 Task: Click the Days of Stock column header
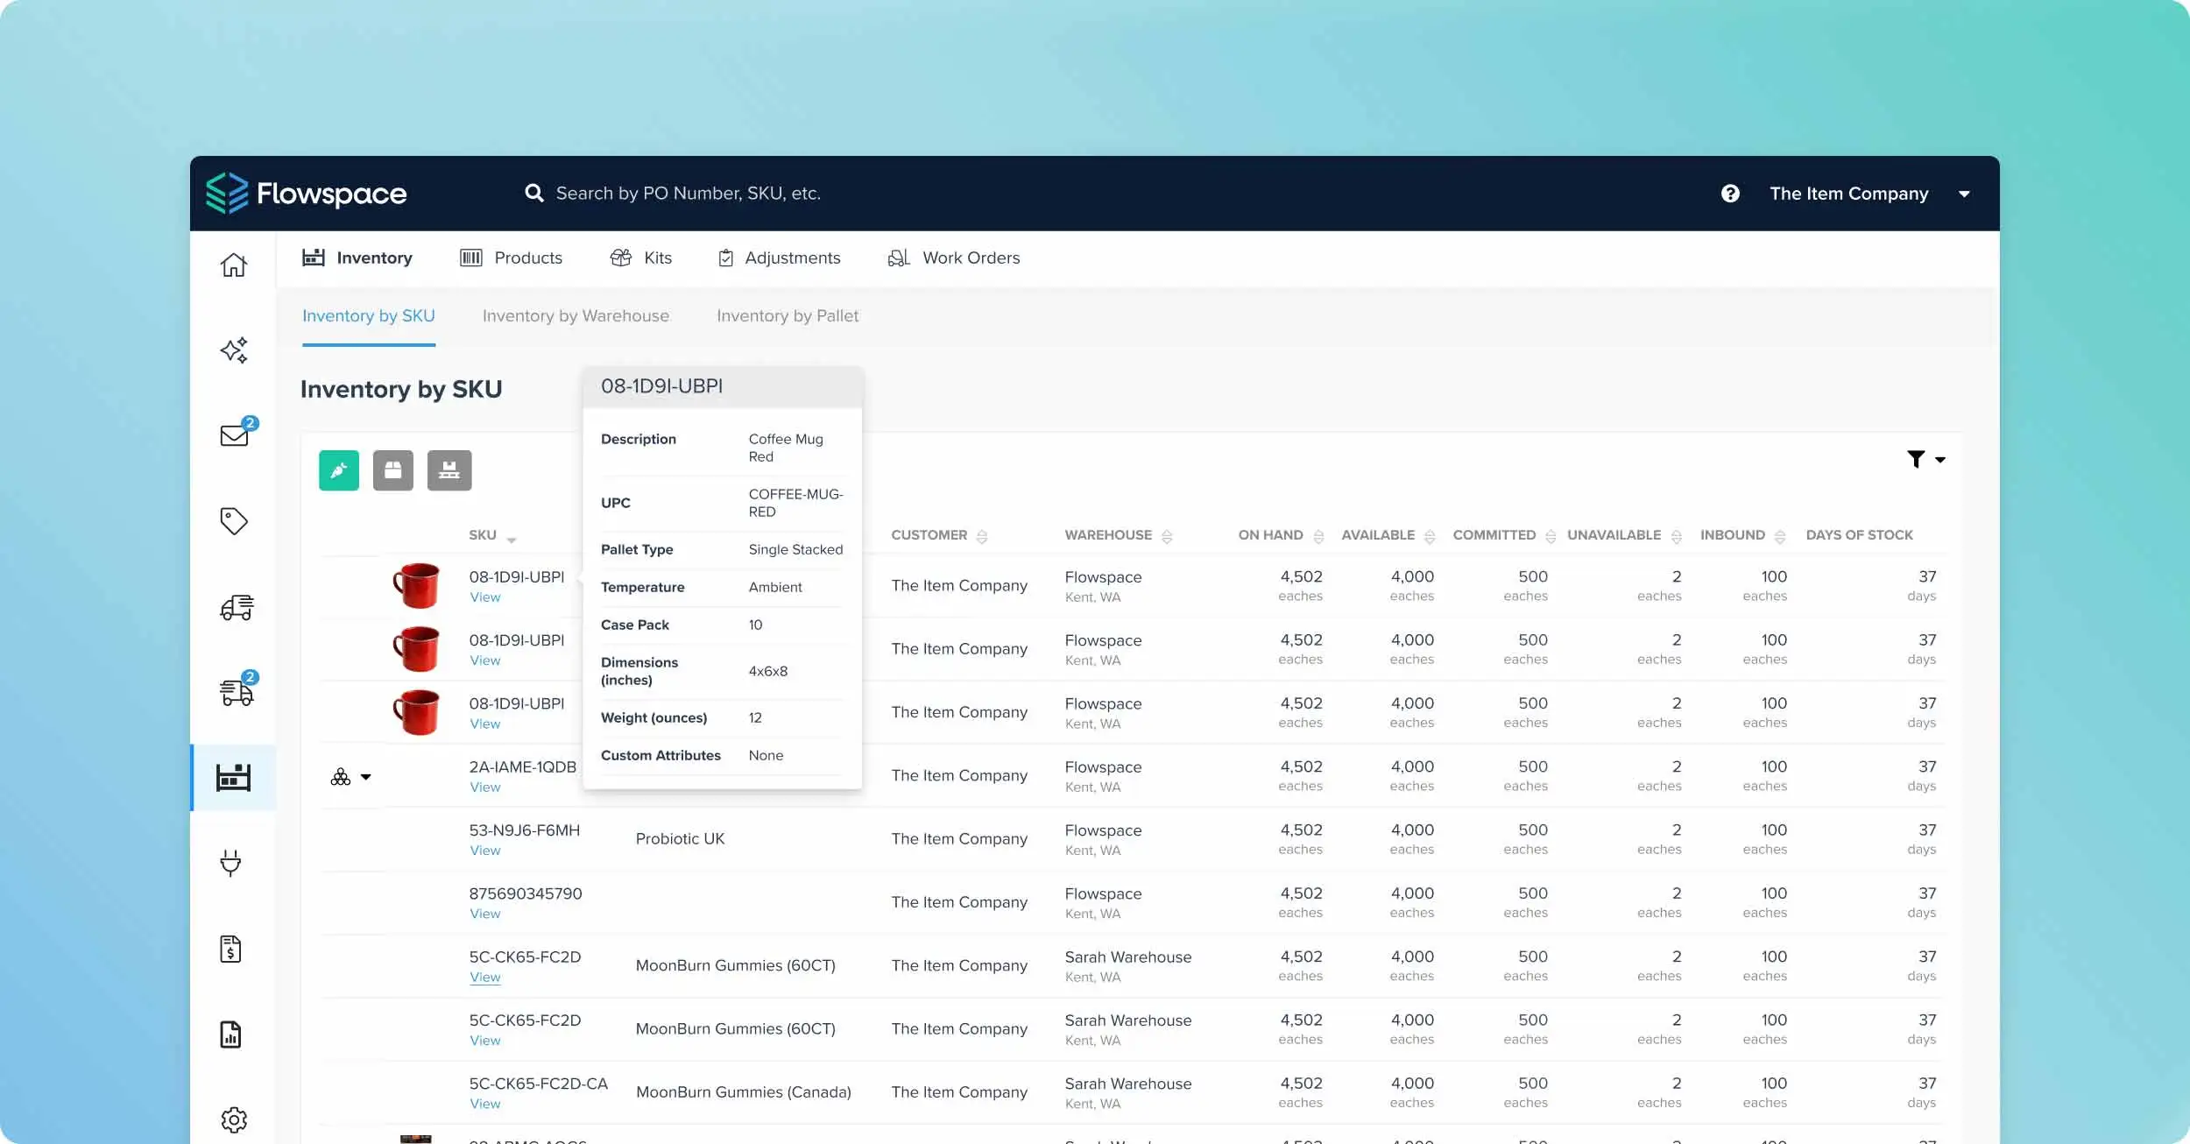[1859, 535]
